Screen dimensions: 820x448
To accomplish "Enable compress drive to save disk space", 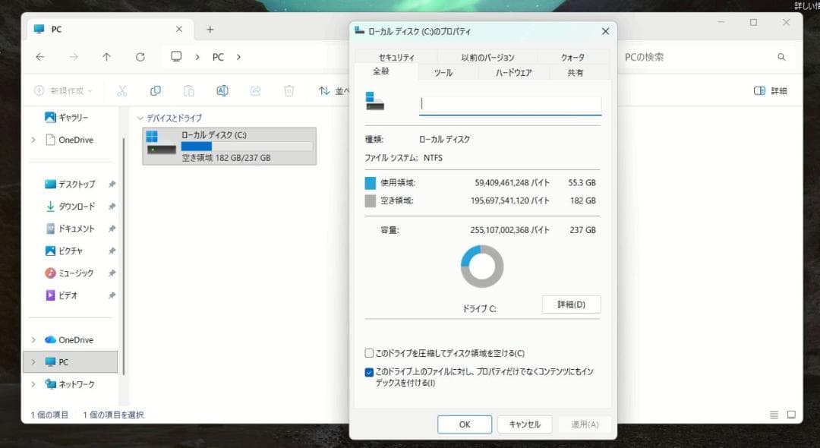I will coord(369,352).
